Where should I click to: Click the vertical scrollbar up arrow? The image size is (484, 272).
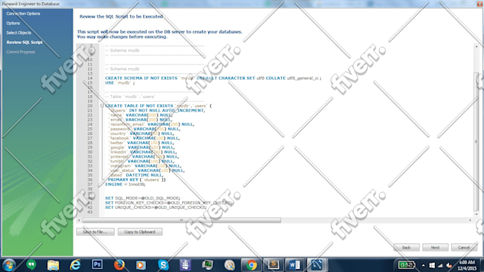[x=476, y=46]
